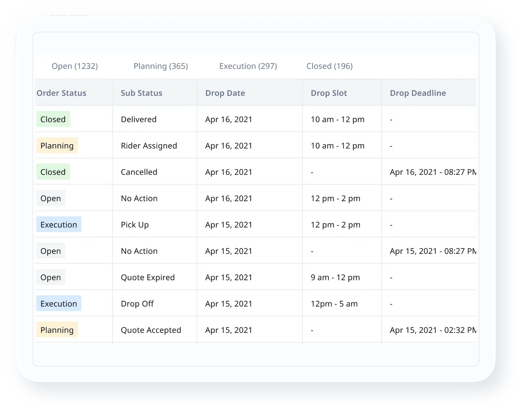Click the Drop Deadline column header

click(x=418, y=93)
